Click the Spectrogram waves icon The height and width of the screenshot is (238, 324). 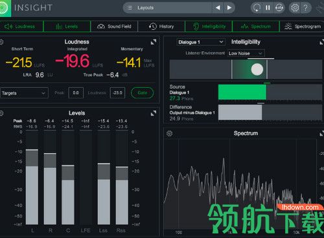(288, 27)
